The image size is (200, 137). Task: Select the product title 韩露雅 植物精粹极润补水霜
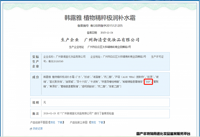(x=100, y=18)
